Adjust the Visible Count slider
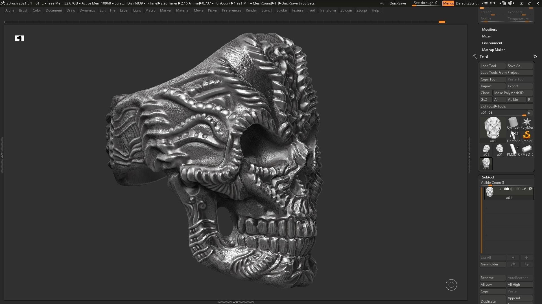The image size is (542, 304). pos(506,183)
